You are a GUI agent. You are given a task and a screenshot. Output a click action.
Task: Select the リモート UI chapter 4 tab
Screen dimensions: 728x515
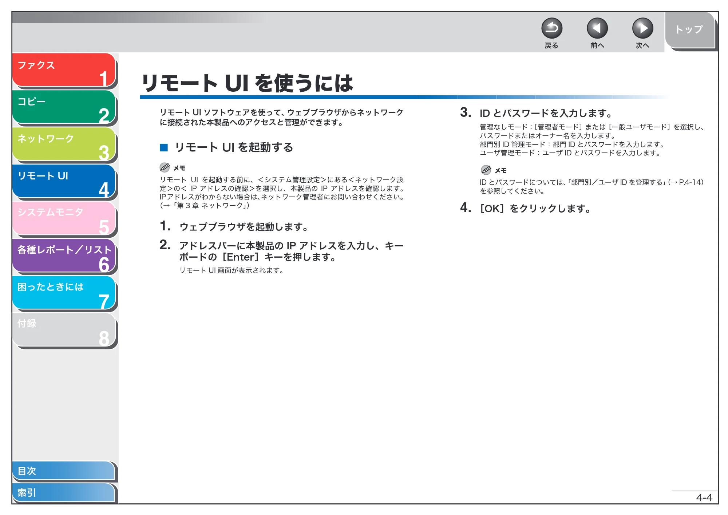pos(64,181)
